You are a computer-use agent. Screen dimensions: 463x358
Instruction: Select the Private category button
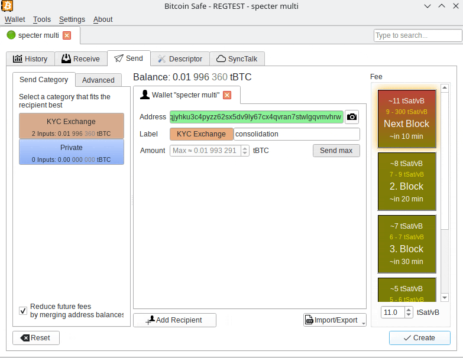pos(72,152)
